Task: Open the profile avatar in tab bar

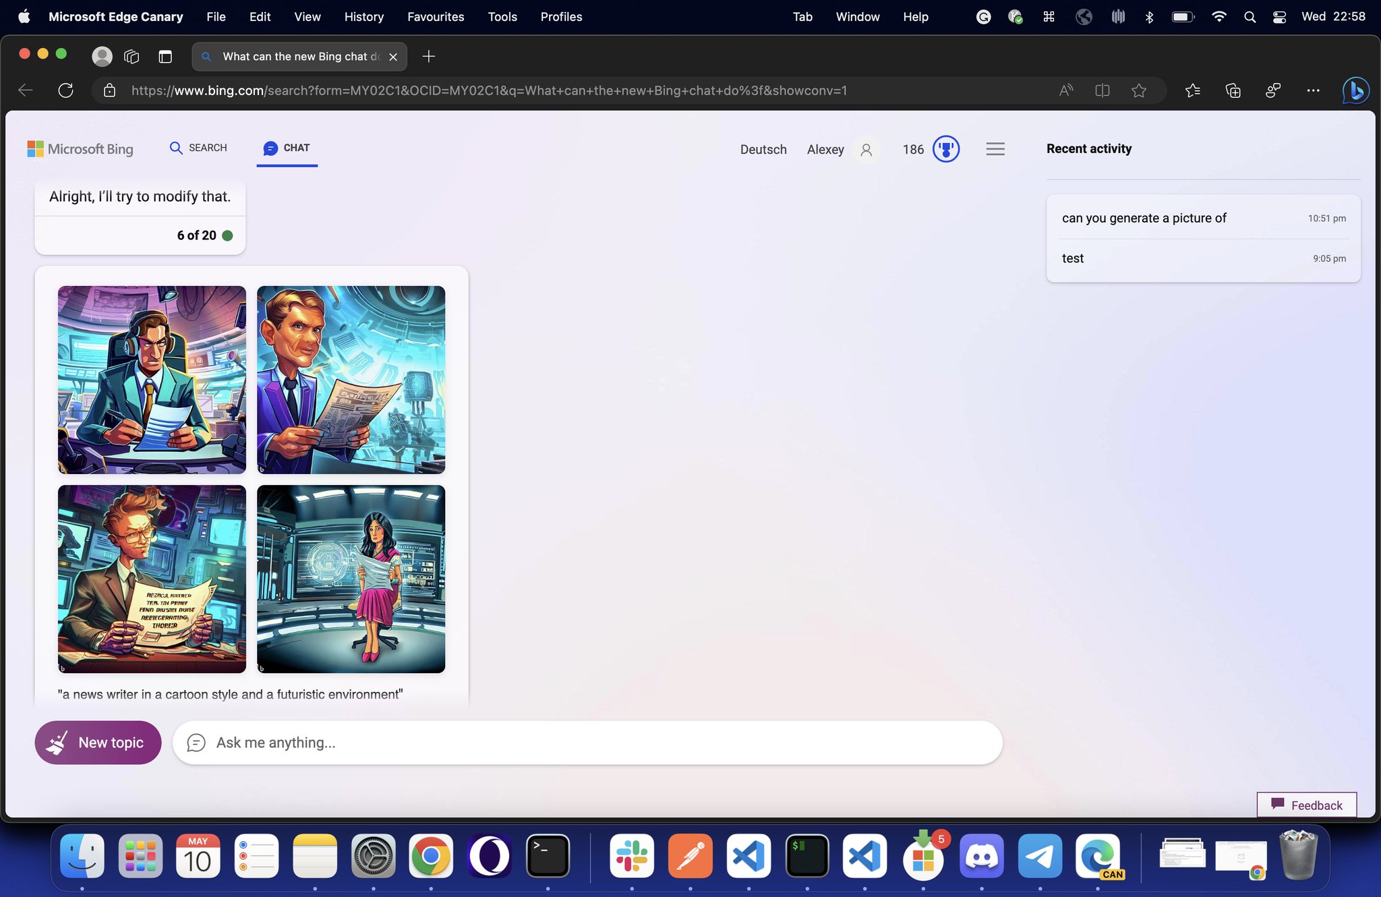Action: point(102,56)
